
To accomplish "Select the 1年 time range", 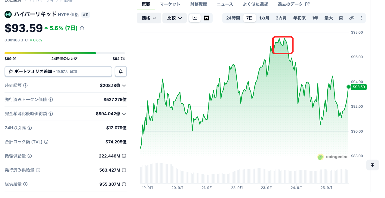I will [x=315, y=18].
